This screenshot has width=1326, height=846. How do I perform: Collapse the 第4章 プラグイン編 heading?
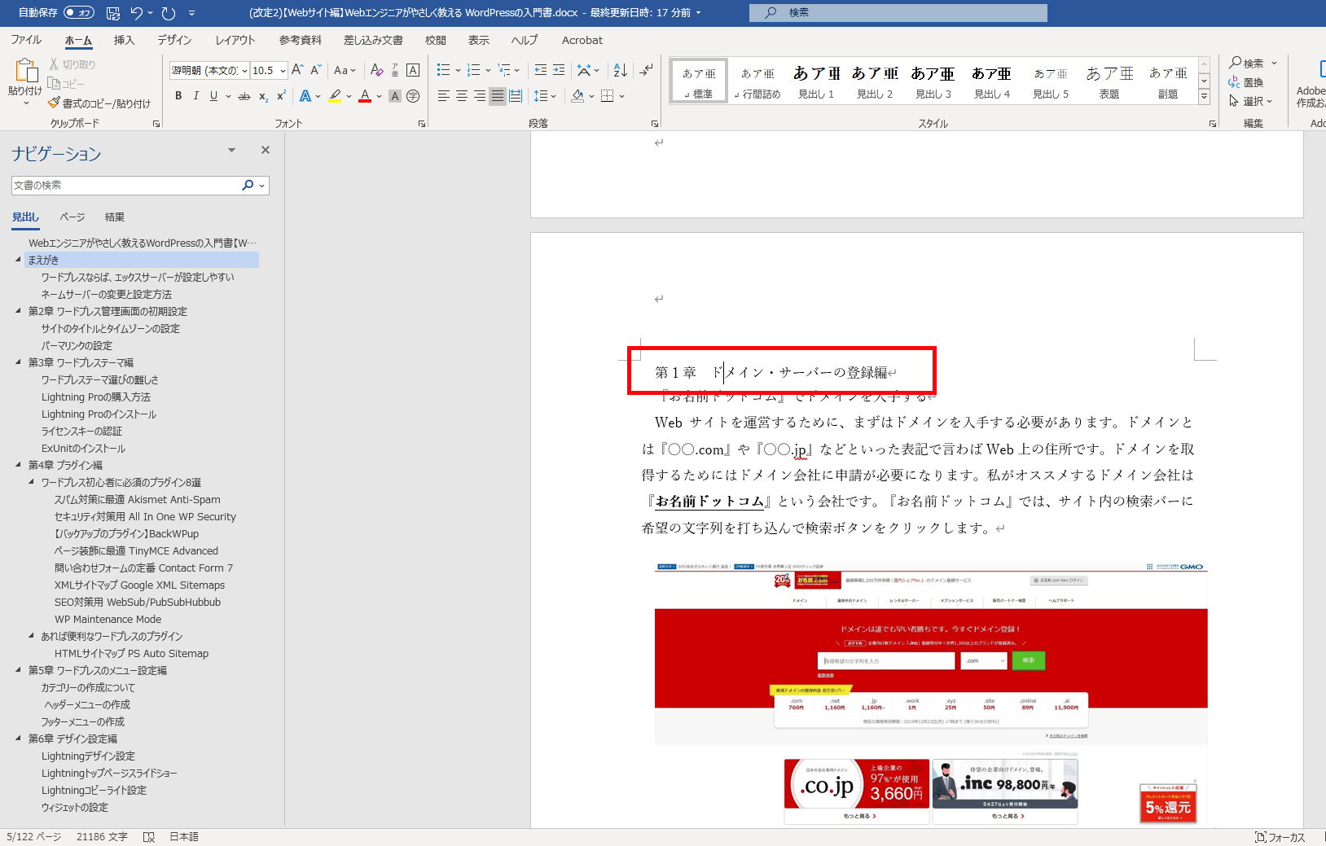(x=18, y=465)
